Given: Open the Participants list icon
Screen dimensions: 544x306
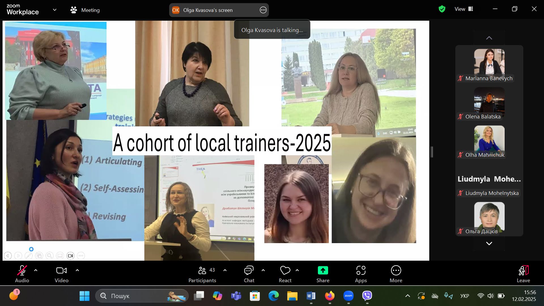Looking at the screenshot, I should tap(202, 271).
